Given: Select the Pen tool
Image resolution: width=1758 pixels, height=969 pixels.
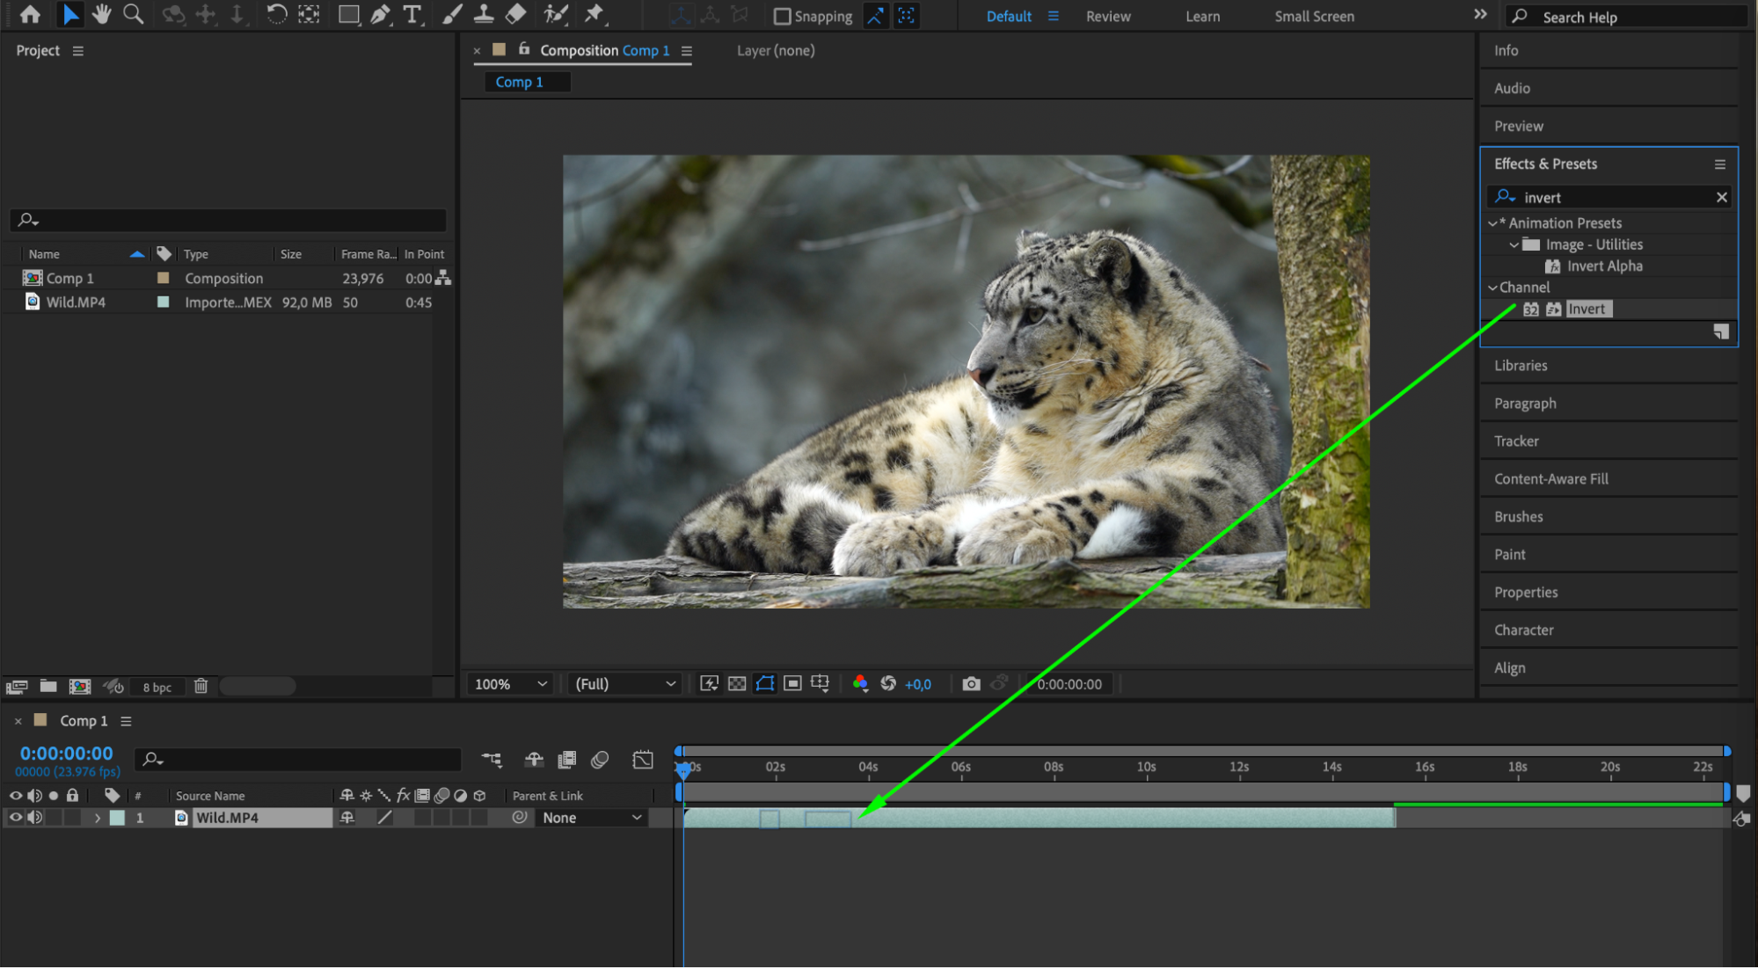Looking at the screenshot, I should coord(380,14).
